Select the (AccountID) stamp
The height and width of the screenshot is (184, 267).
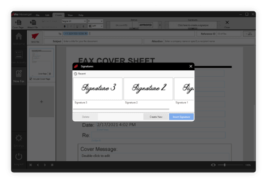pos(122,25)
